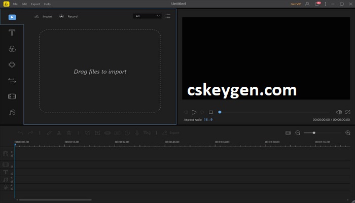The width and height of the screenshot is (355, 203).
Task: Stop the preview playback
Action: 211,112
